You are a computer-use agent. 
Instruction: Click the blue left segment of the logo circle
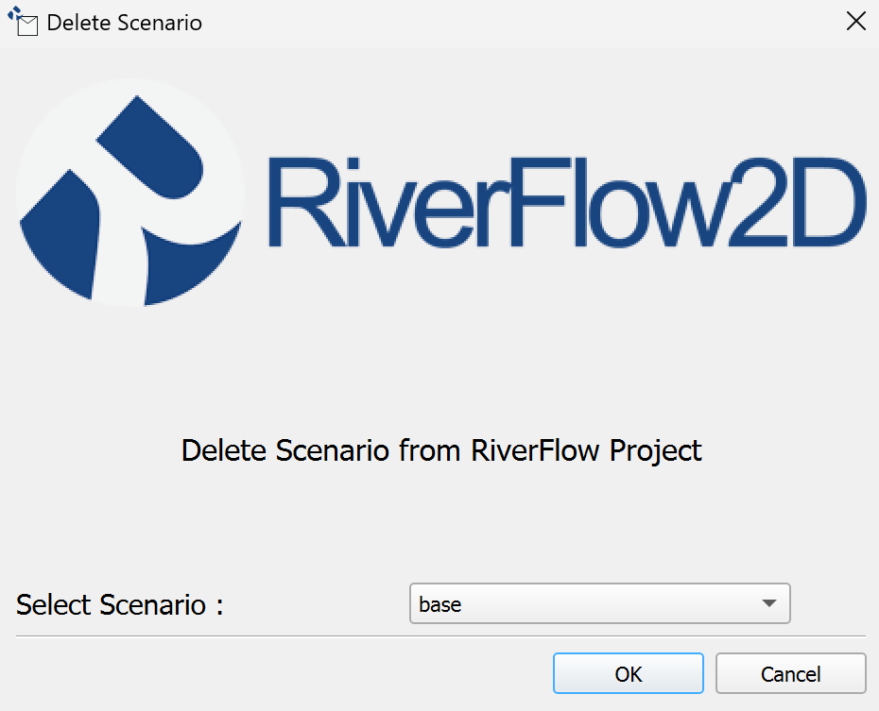click(59, 231)
